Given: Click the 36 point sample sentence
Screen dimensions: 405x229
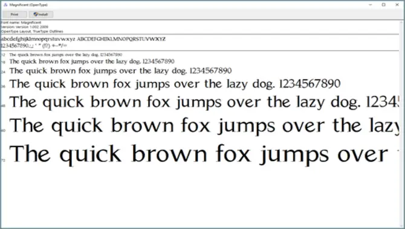Looking at the screenshot, I should pyautogui.click(x=175, y=84).
